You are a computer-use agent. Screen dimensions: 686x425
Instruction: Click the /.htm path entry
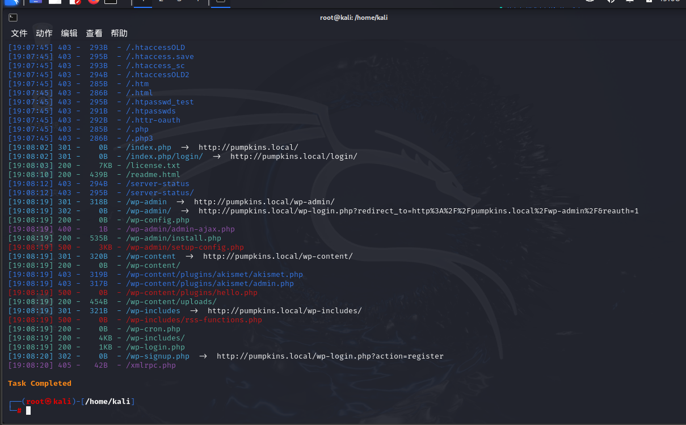137,84
